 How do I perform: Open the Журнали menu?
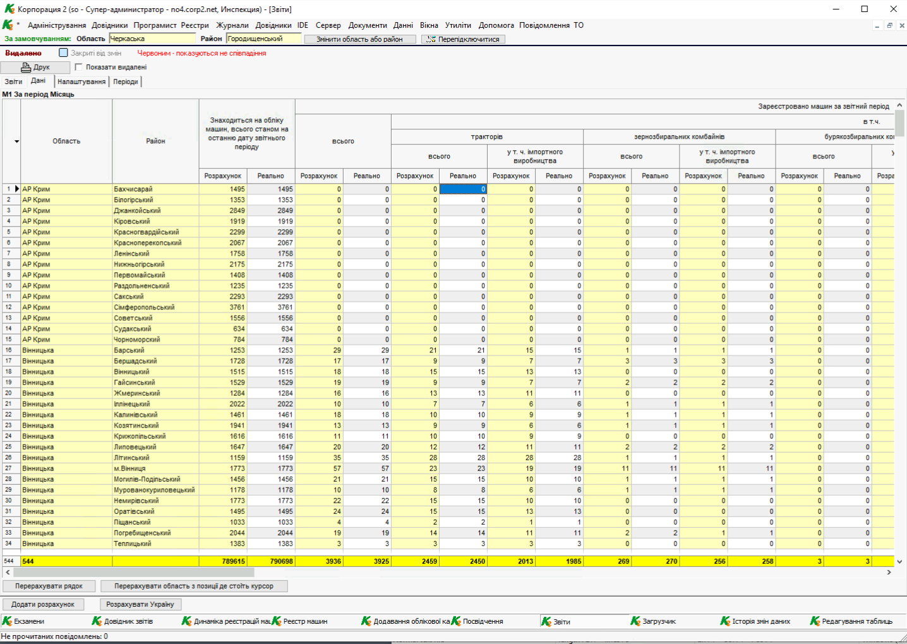tap(232, 25)
